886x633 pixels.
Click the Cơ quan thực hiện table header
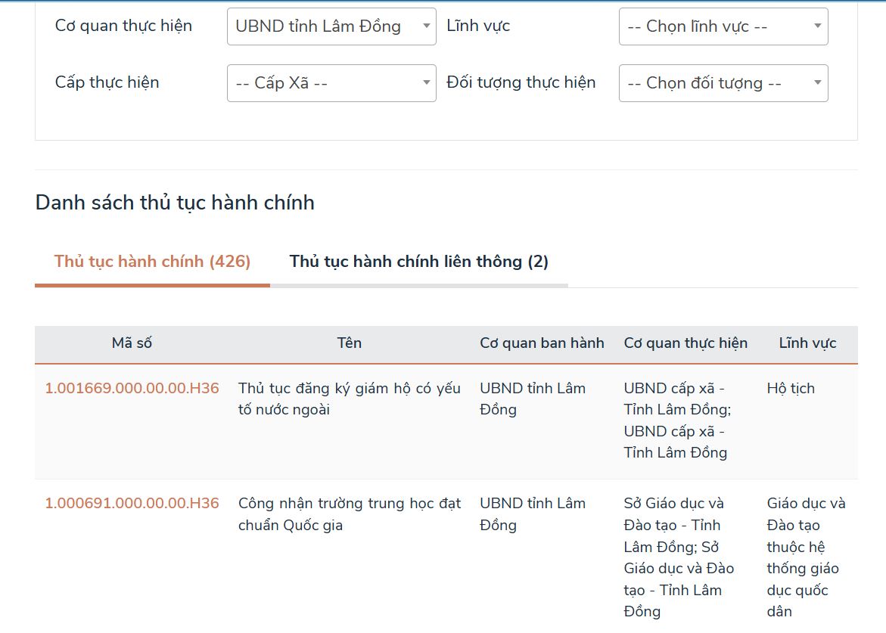(x=685, y=343)
